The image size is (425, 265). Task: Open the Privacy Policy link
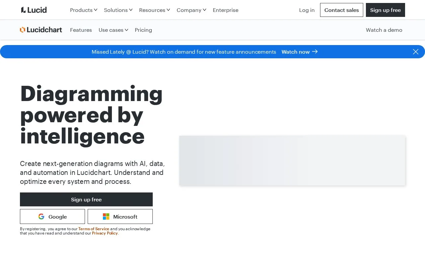[105, 233]
